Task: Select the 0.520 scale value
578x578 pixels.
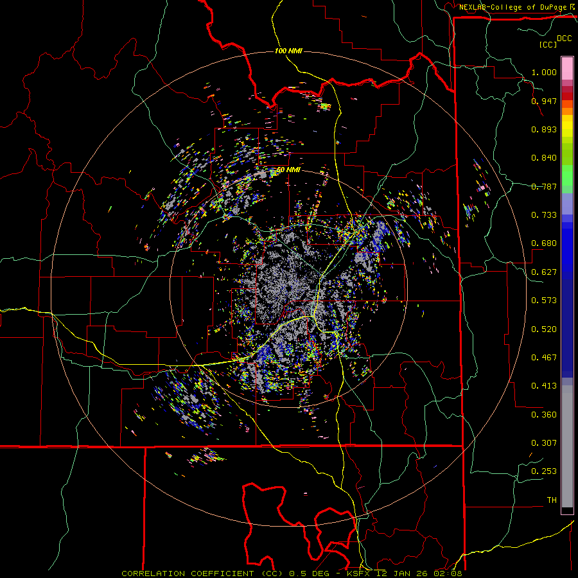Action: click(x=544, y=329)
